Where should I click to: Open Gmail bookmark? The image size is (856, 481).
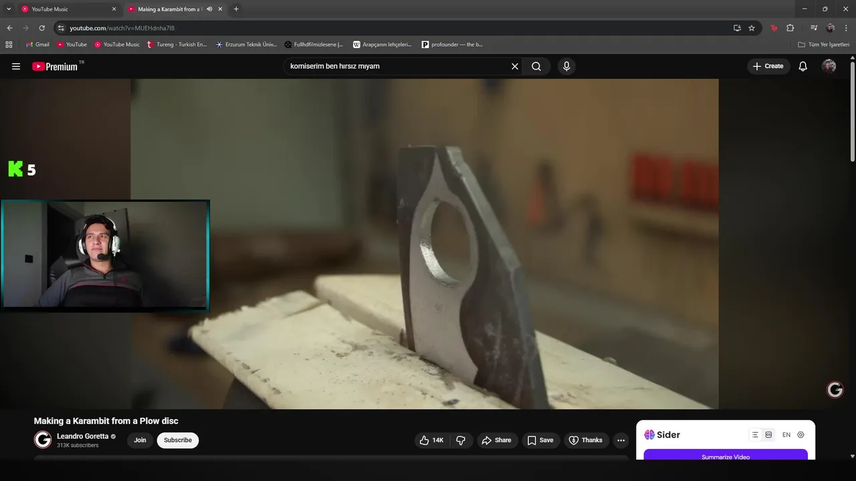click(37, 45)
